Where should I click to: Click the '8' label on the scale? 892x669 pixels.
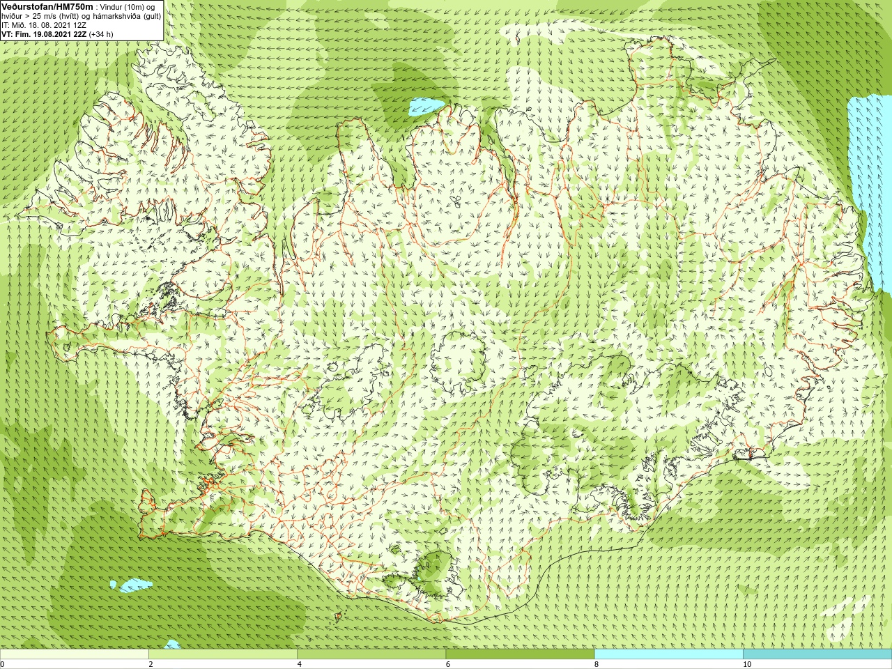pos(597,664)
